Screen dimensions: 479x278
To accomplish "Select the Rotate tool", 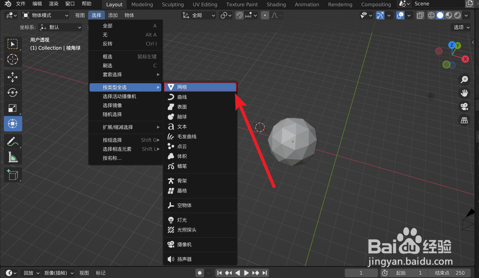I will 13,92.
